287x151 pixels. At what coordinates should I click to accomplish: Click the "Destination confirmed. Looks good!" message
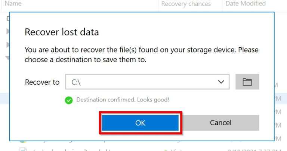(x=123, y=100)
